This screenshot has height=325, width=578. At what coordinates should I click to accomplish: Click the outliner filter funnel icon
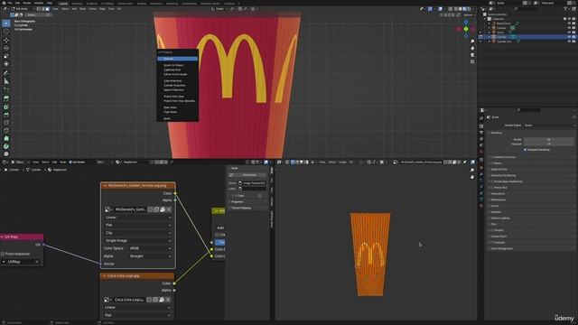pyautogui.click(x=565, y=9)
